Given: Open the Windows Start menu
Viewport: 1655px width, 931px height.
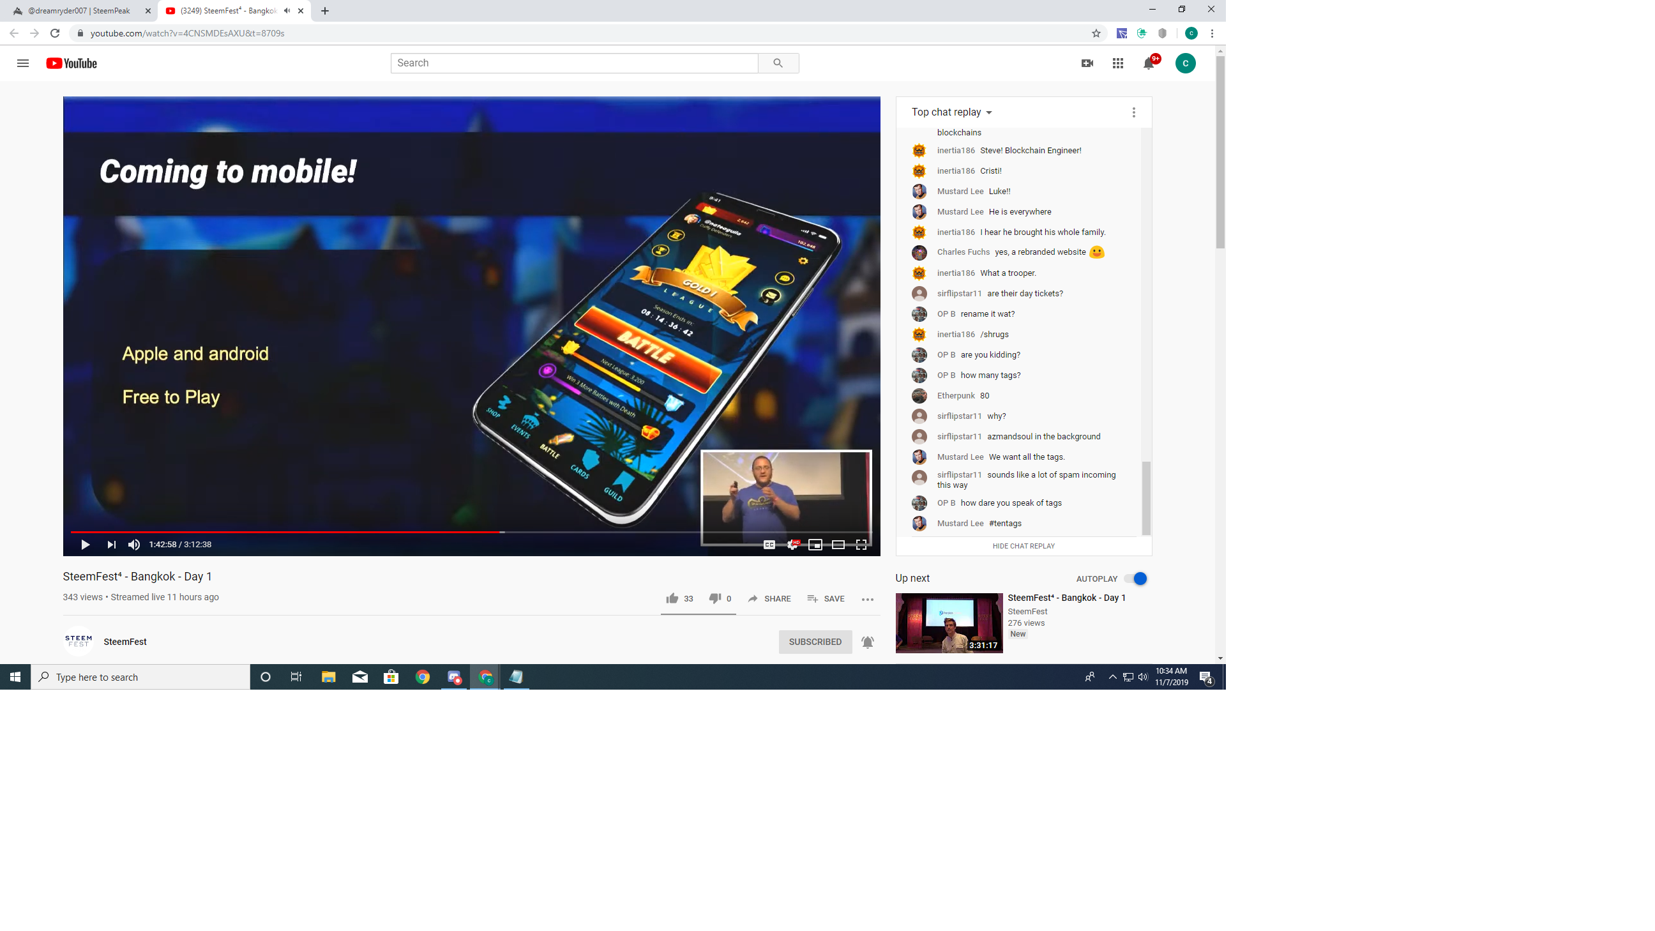Looking at the screenshot, I should 15,677.
